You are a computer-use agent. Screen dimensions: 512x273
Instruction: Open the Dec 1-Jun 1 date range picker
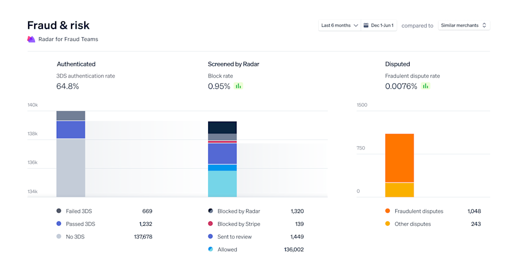coord(379,25)
